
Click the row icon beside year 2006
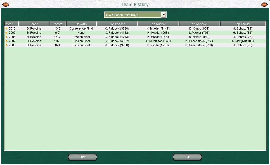[6, 45]
